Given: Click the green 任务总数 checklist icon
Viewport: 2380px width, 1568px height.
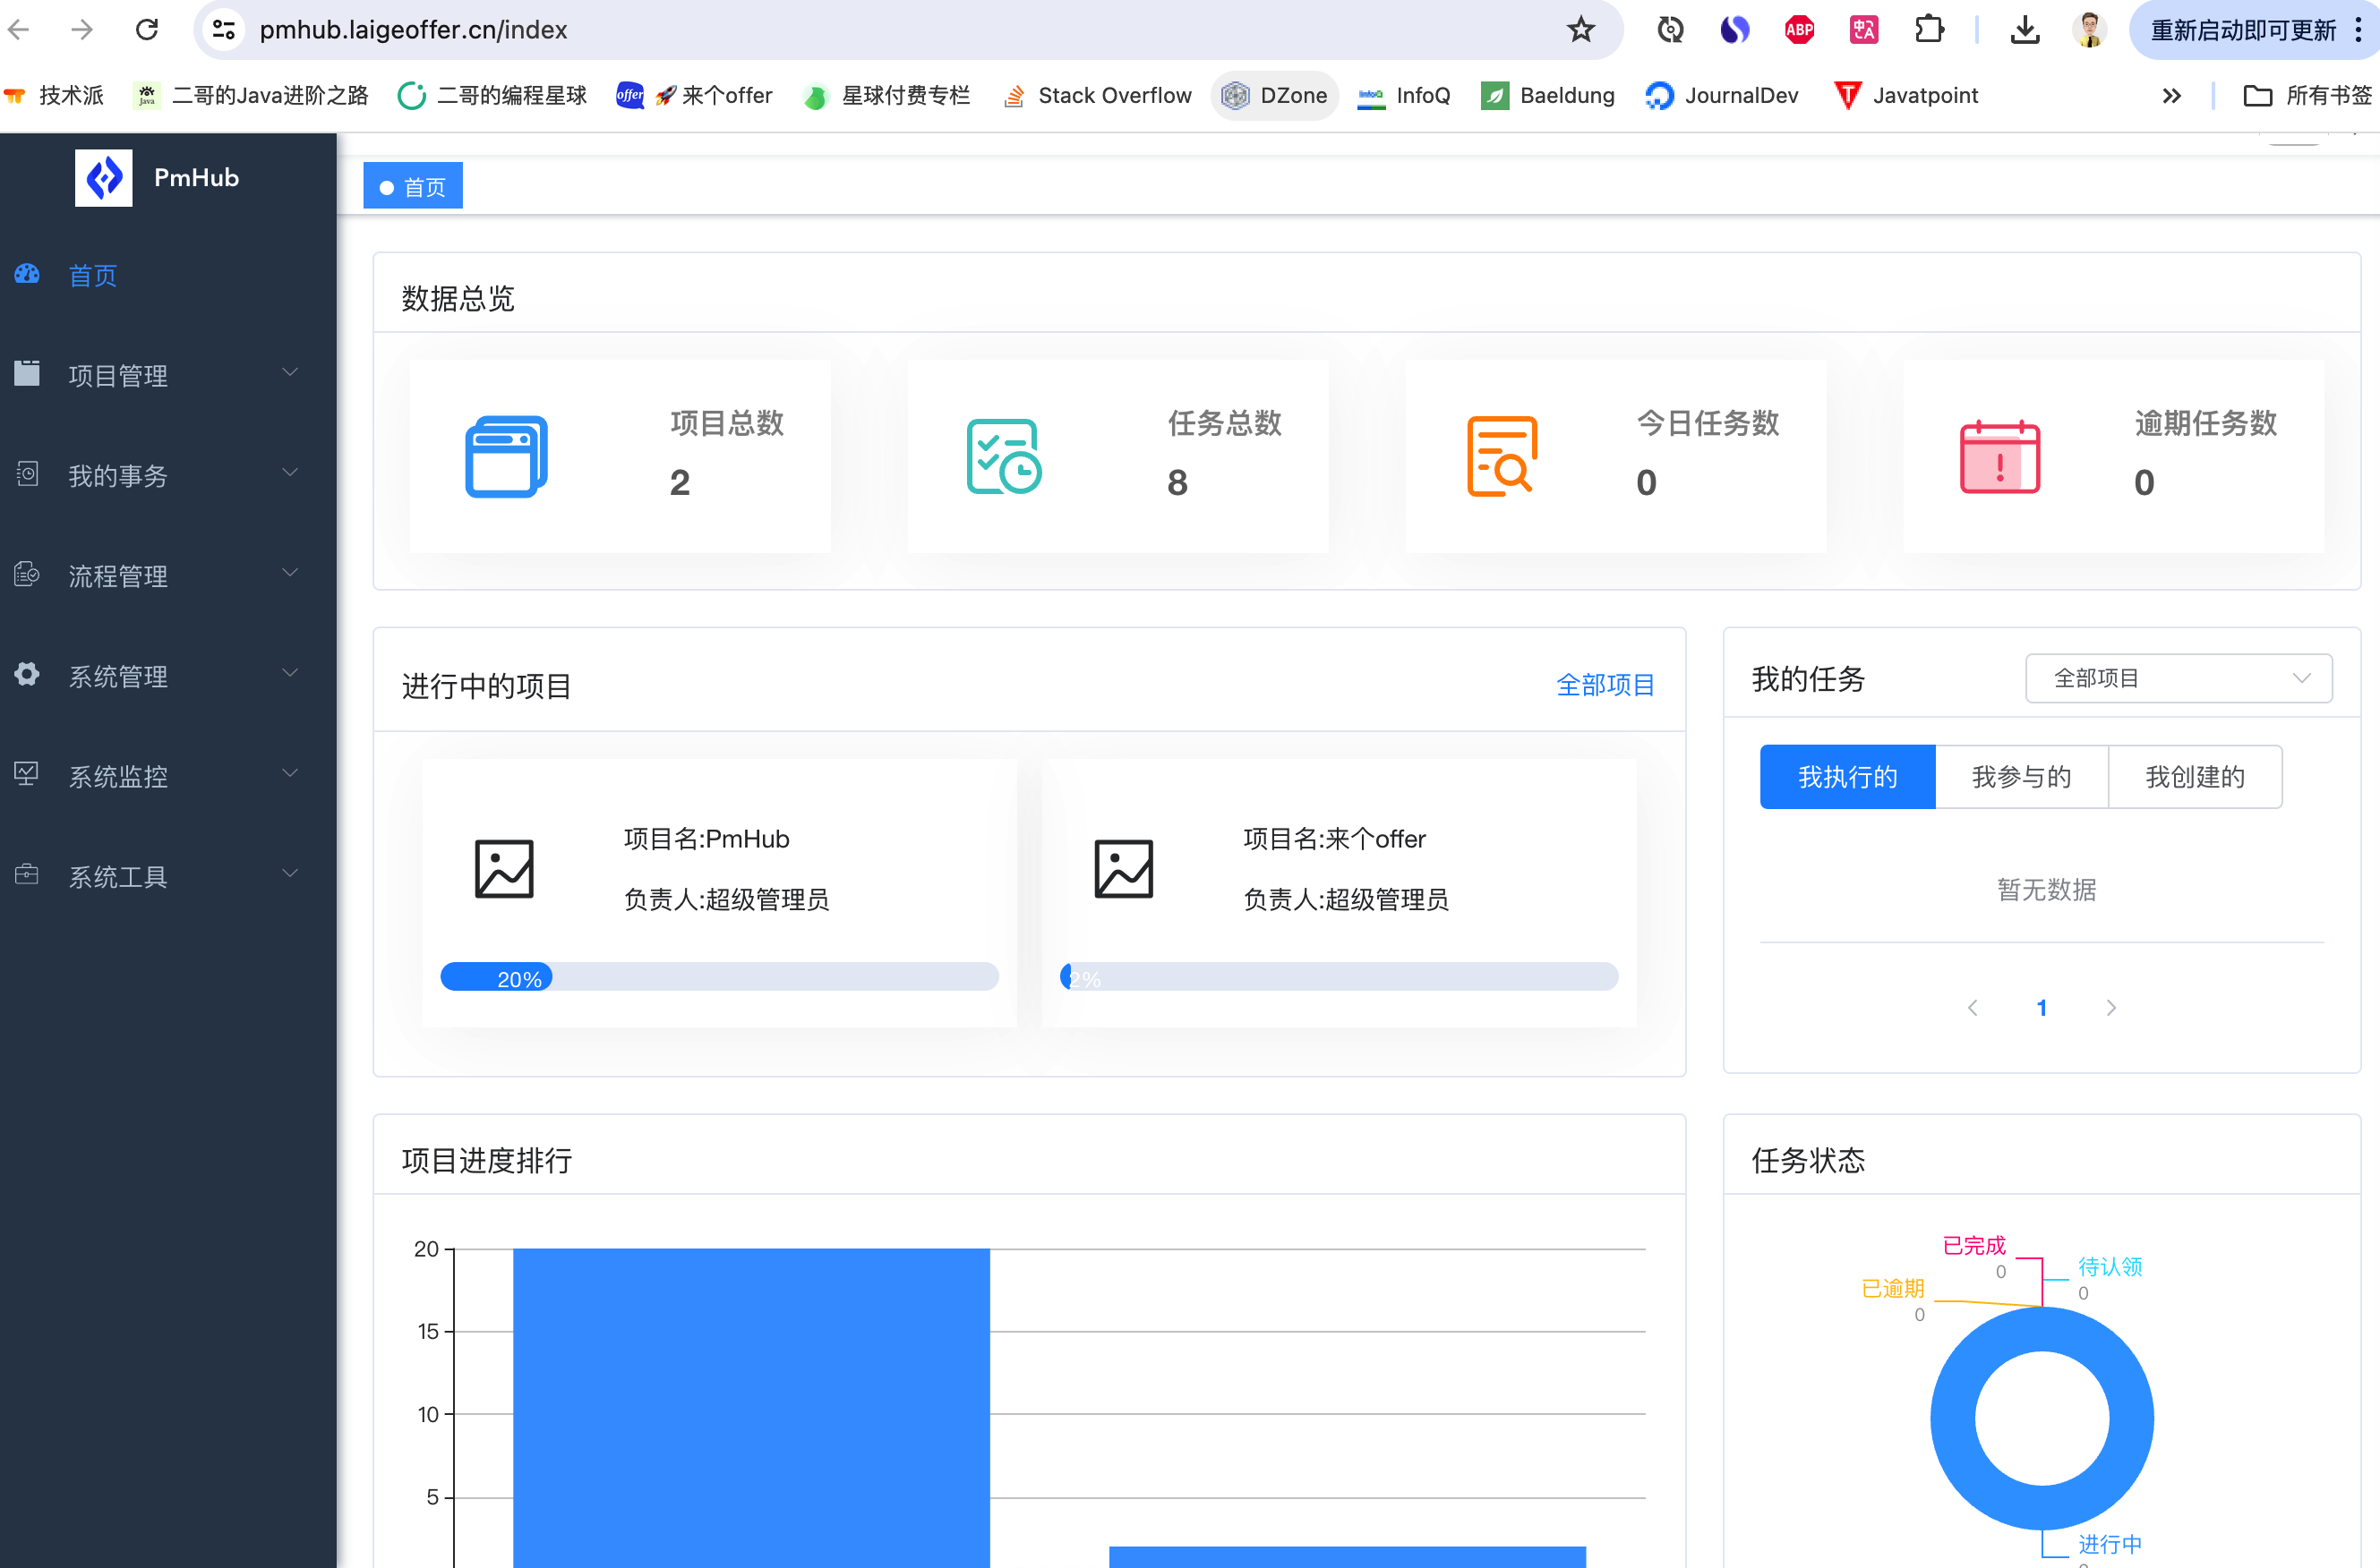Looking at the screenshot, I should [1004, 457].
